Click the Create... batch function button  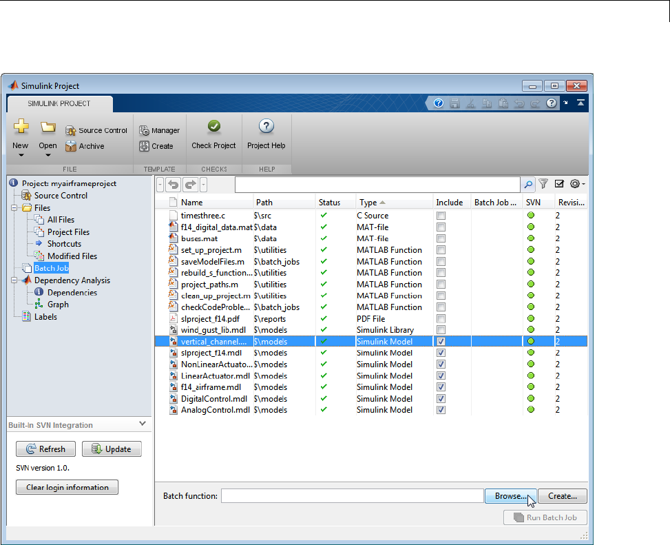[x=563, y=496]
